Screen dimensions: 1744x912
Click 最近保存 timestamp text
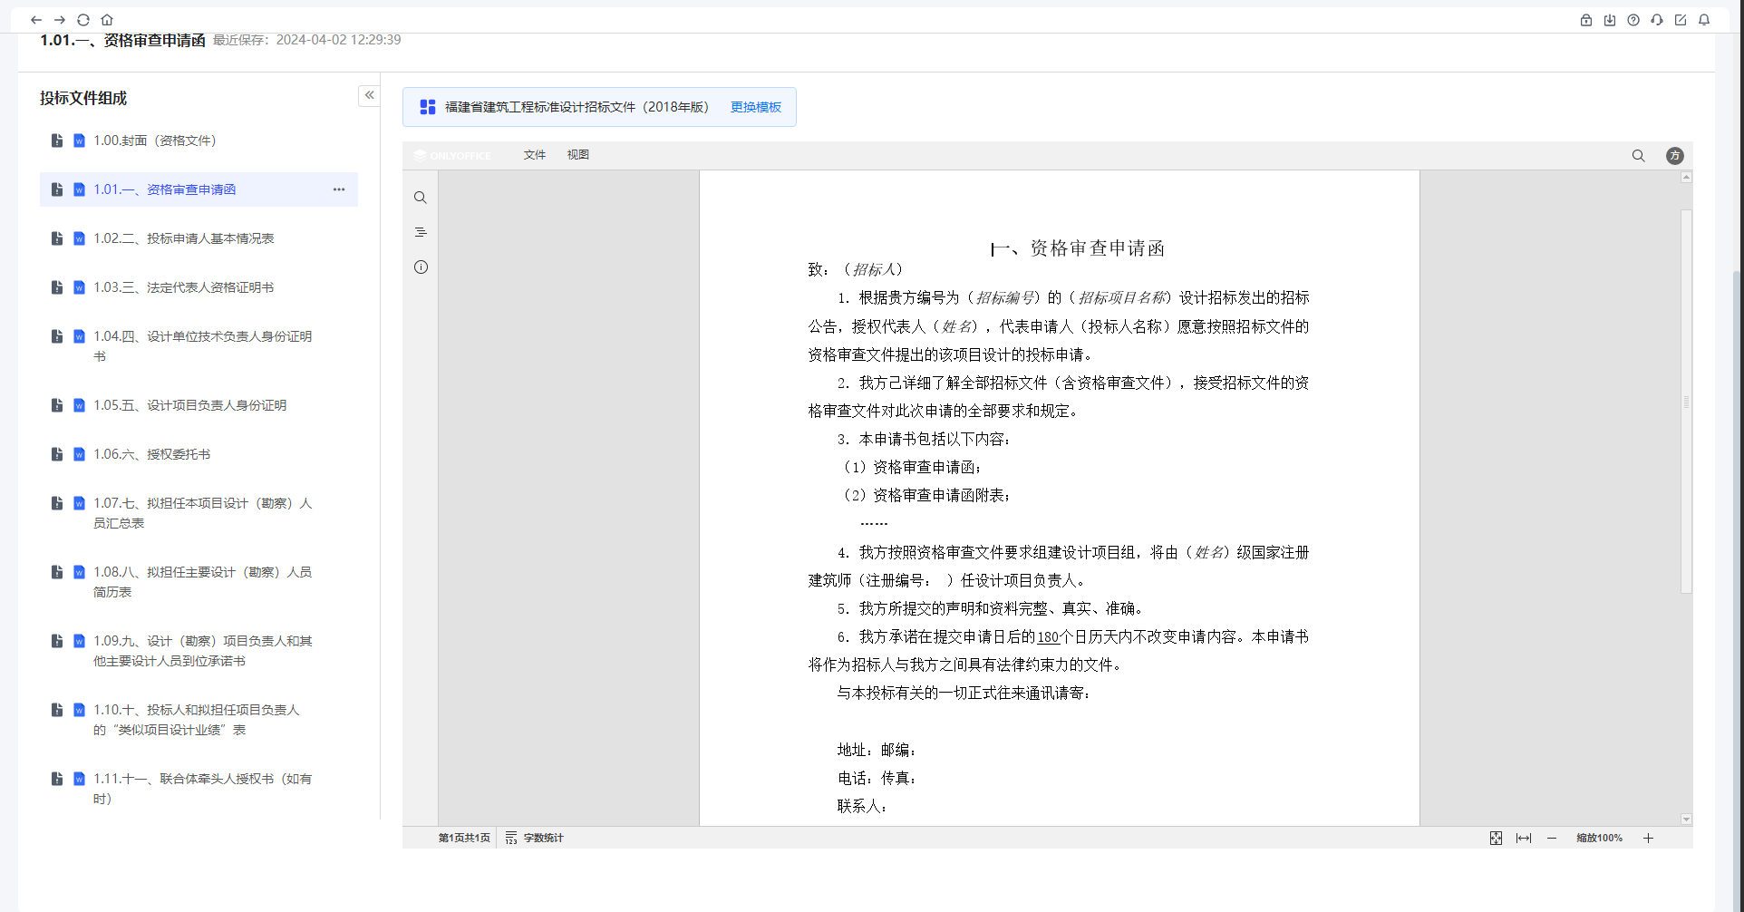coord(307,40)
